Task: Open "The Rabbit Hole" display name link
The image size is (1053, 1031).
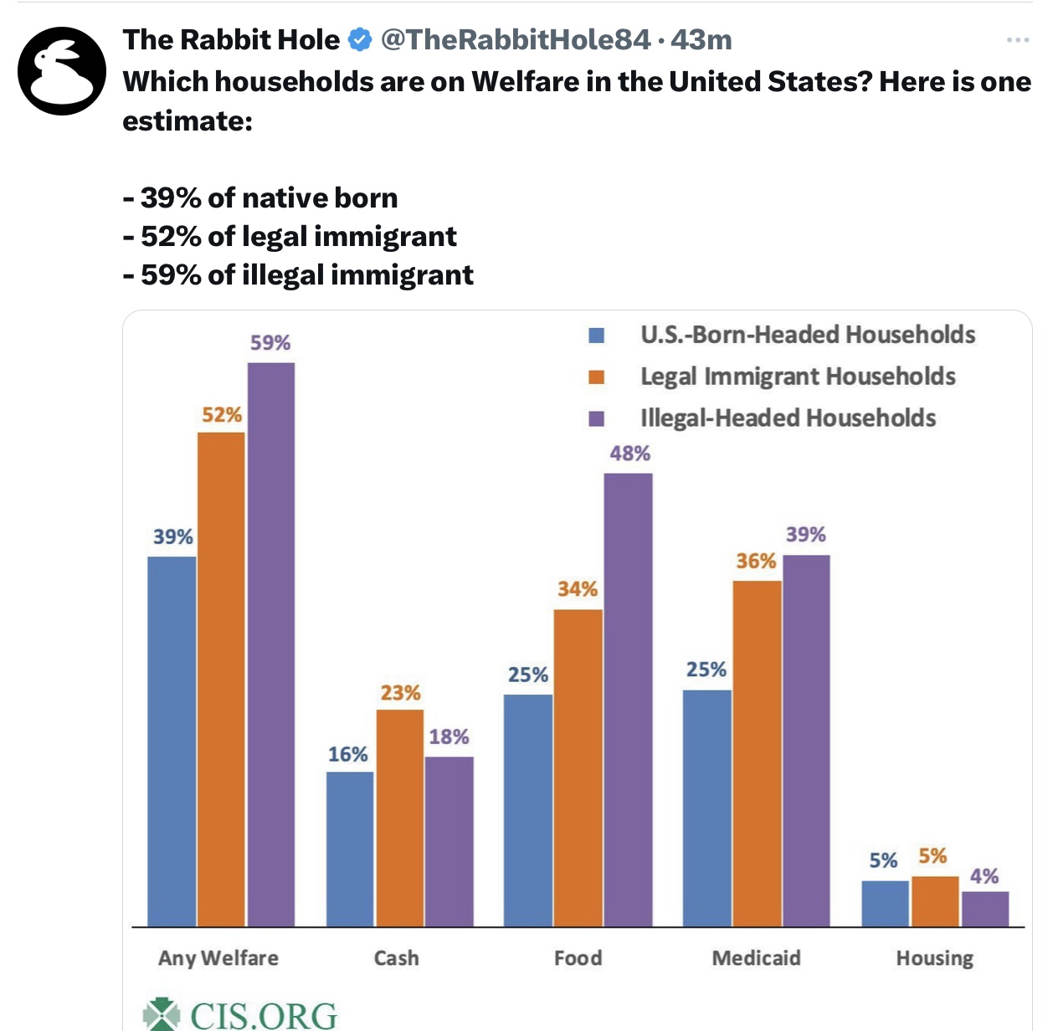Action: point(231,39)
